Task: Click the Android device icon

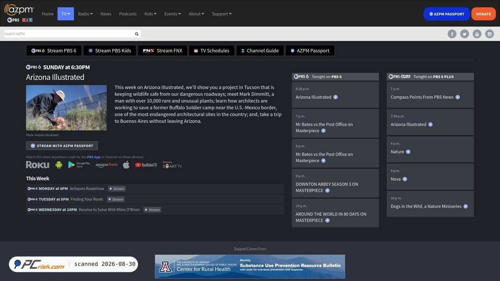Action: point(59,165)
